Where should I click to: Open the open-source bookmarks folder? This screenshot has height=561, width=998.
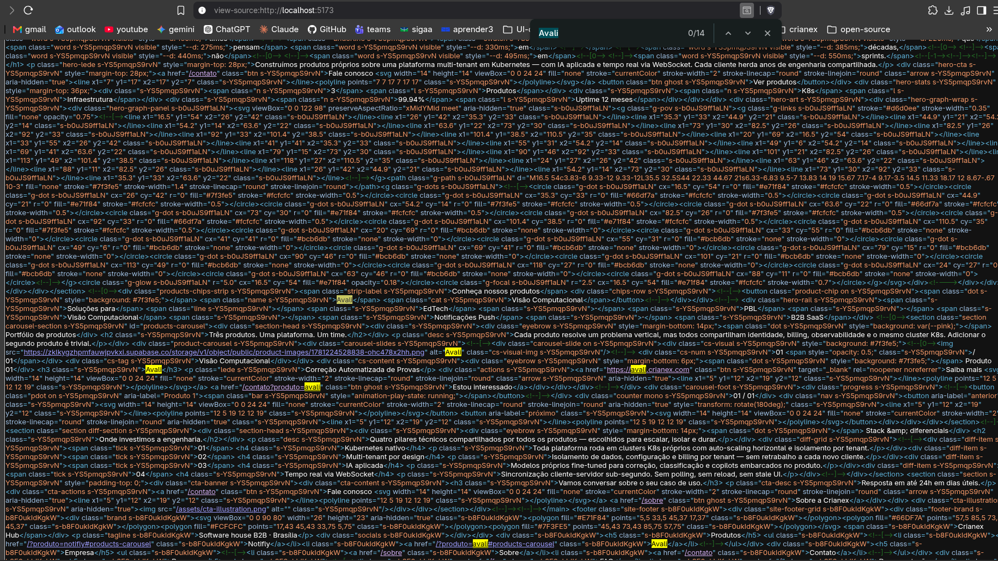(x=859, y=29)
